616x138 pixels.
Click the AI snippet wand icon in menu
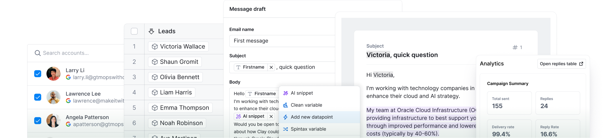click(x=285, y=93)
